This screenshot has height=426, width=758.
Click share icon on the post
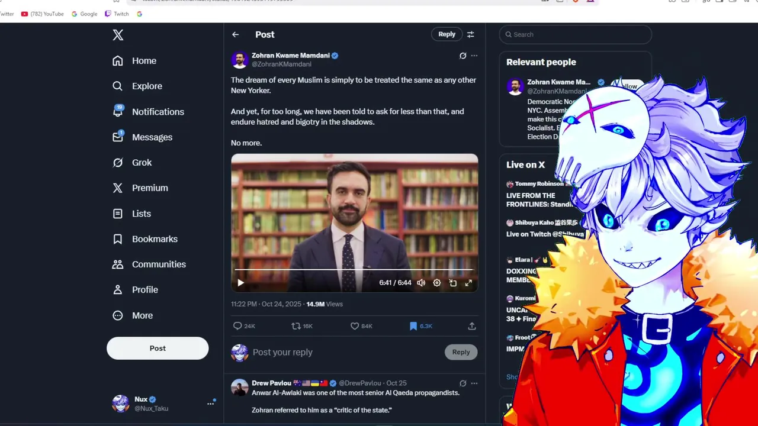(472, 326)
